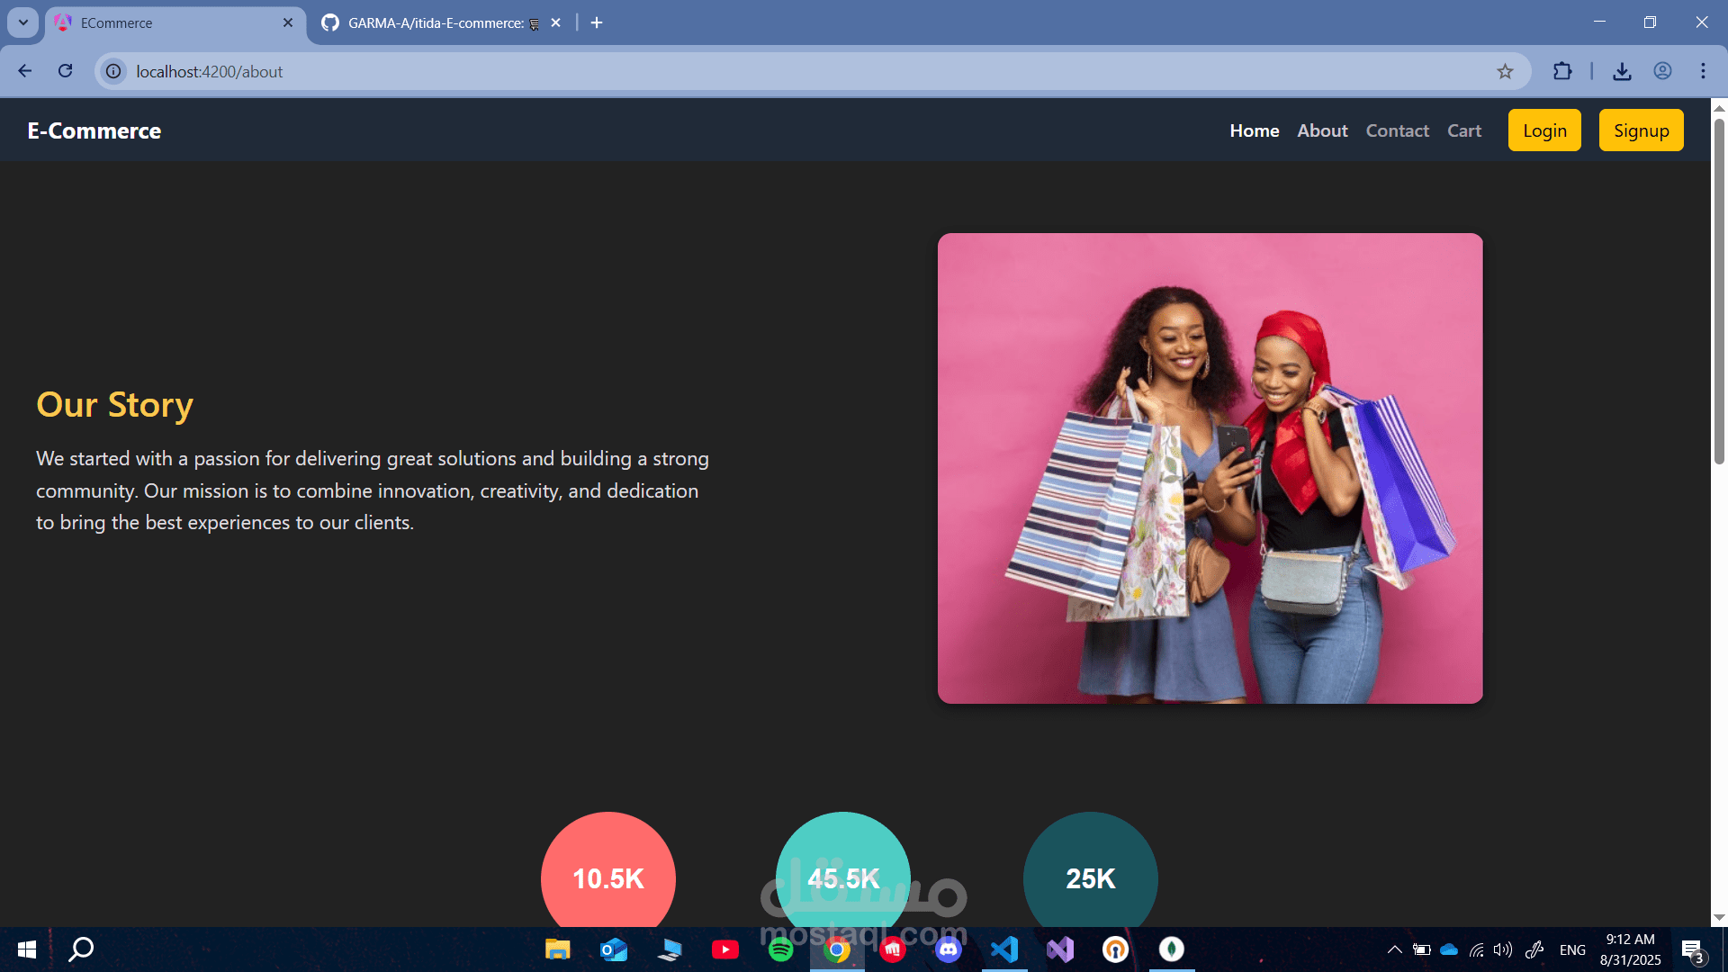Screen dimensions: 1728x972
Task: Expand the tab search dropdown arrow
Action: (22, 22)
